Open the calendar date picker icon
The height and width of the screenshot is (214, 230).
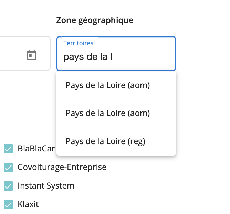click(32, 55)
